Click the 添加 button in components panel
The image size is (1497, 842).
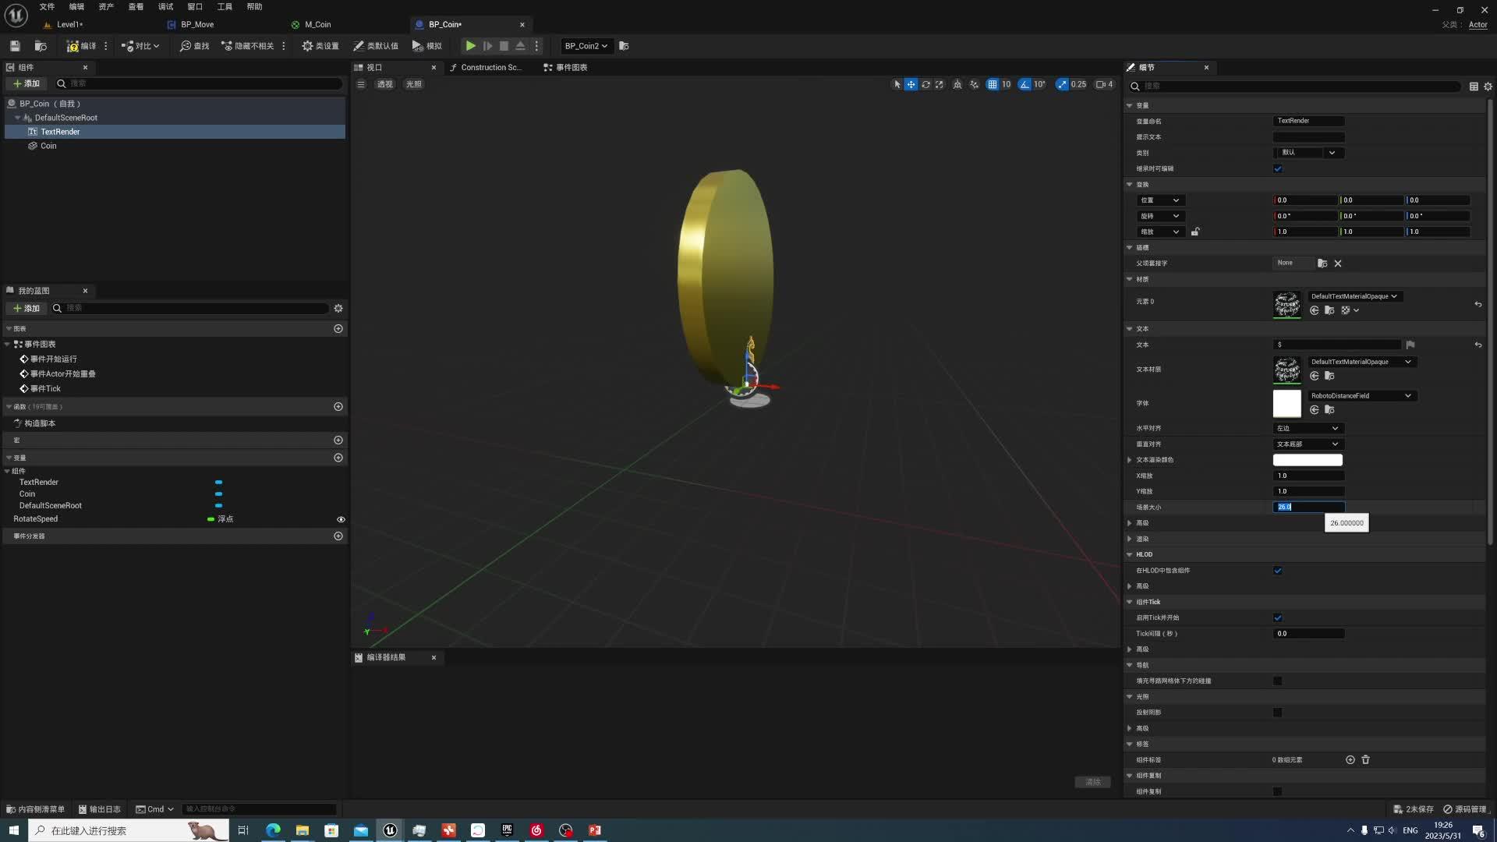click(x=27, y=83)
